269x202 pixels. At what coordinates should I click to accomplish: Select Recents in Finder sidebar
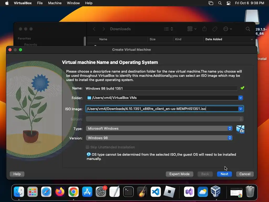tap(30, 44)
